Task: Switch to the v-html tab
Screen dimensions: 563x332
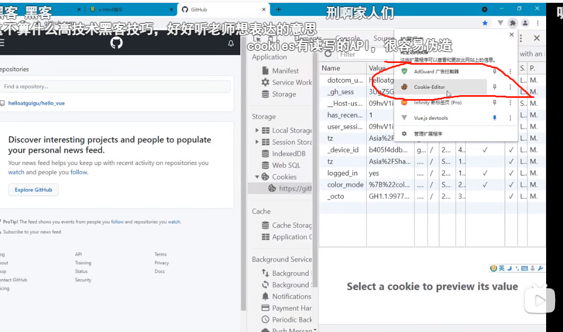Action: pyautogui.click(x=132, y=10)
